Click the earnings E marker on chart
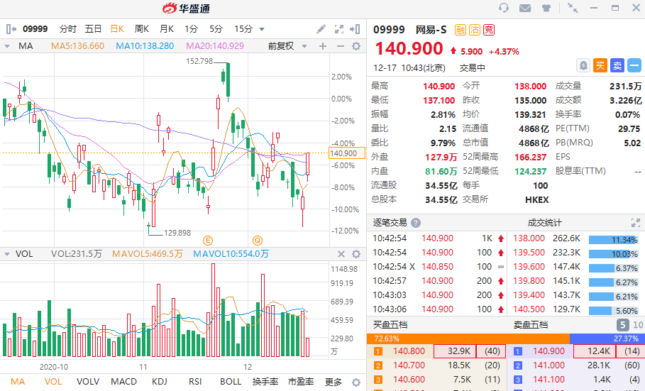This screenshot has height=391, width=645. coord(208,241)
